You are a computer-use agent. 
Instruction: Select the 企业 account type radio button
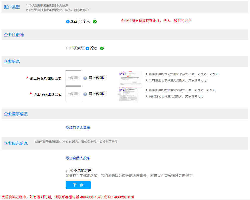pyautogui.click(x=68, y=22)
